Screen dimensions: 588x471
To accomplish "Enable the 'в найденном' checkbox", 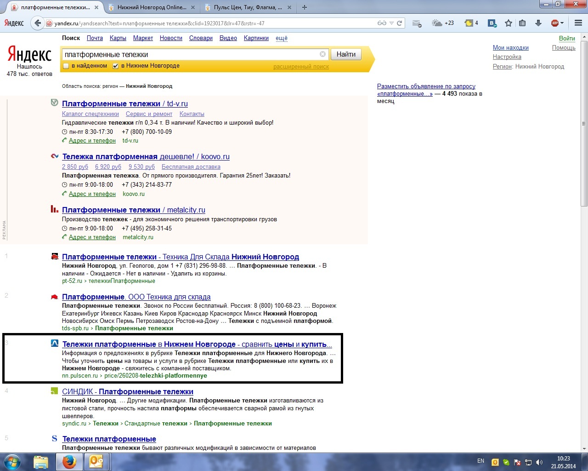I will (66, 66).
